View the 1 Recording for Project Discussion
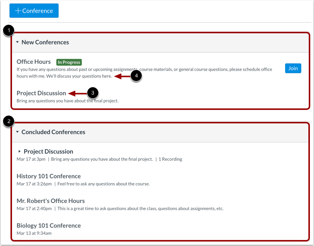This screenshot has height=246, width=314. 170,159
